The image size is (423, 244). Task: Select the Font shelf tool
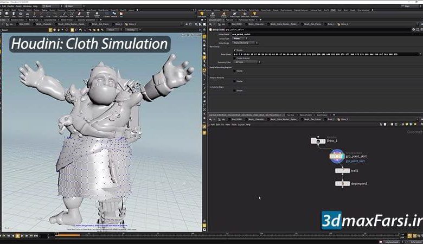tap(88, 14)
